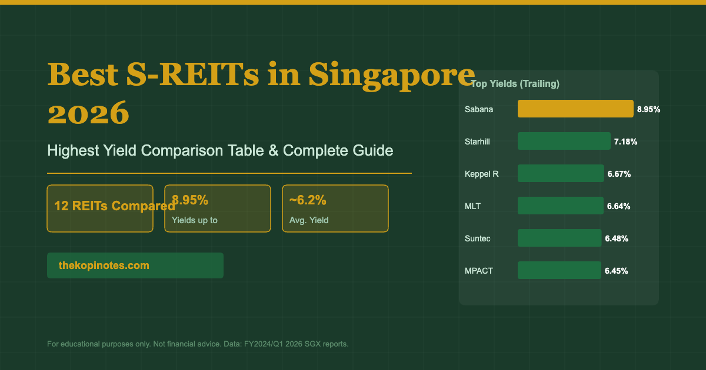Viewport: 706px width, 370px height.
Task: Click the 6.45% yield value
Action: click(616, 271)
